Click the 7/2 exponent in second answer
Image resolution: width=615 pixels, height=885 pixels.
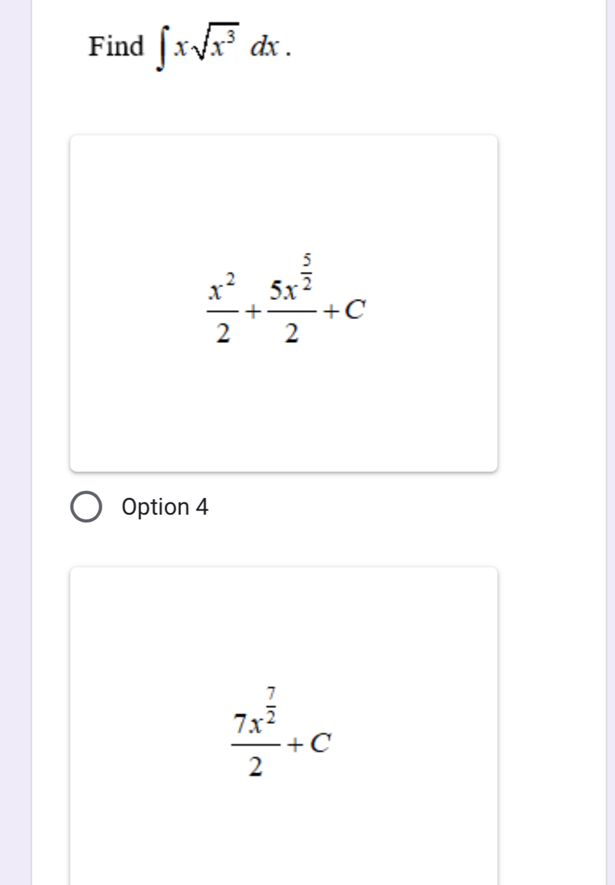(x=272, y=702)
